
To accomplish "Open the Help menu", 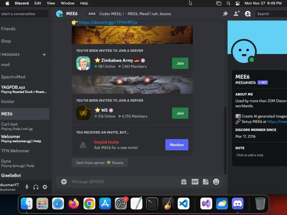I will coord(84,3).
